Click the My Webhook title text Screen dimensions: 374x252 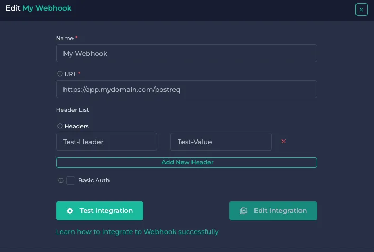pyautogui.click(x=47, y=8)
